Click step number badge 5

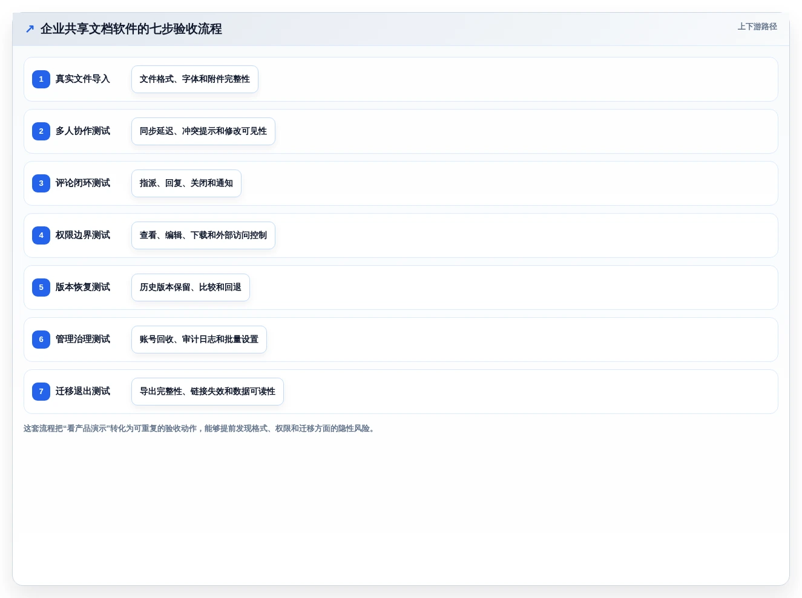41,287
